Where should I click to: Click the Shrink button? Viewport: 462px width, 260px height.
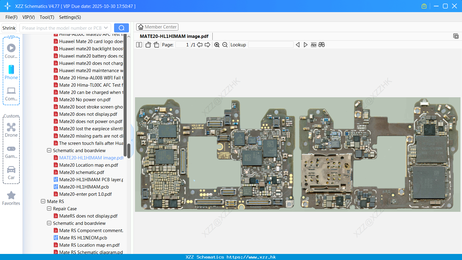(x=9, y=28)
